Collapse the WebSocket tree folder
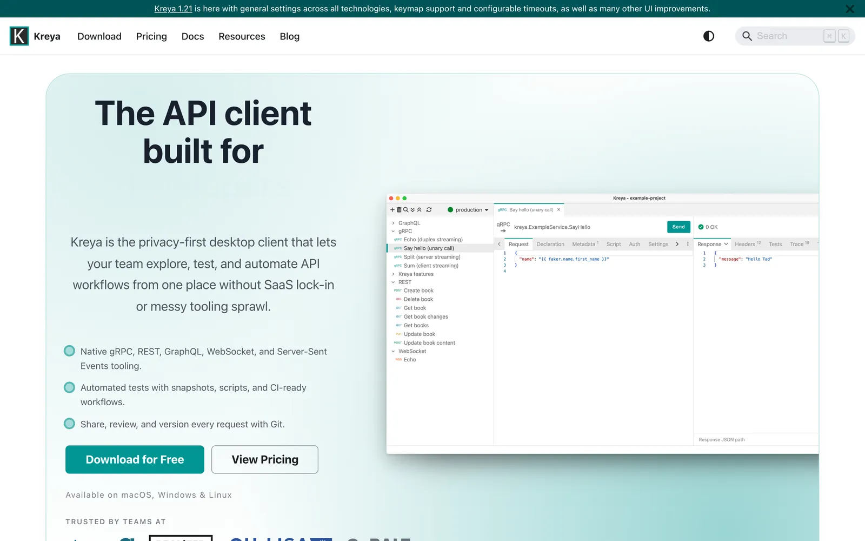 (393, 351)
